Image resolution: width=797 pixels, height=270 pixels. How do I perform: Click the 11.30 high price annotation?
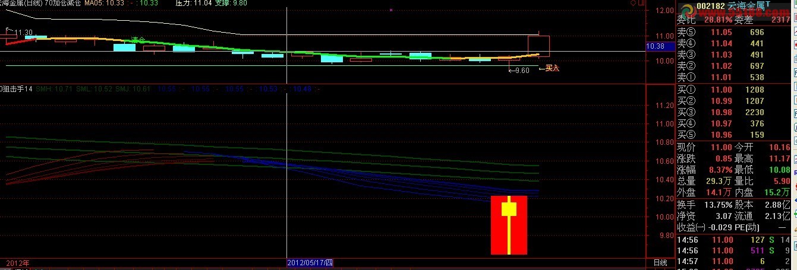click(x=24, y=32)
